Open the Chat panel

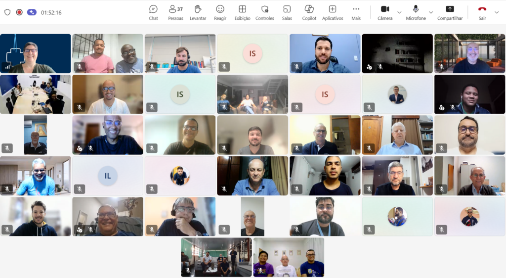click(x=153, y=13)
